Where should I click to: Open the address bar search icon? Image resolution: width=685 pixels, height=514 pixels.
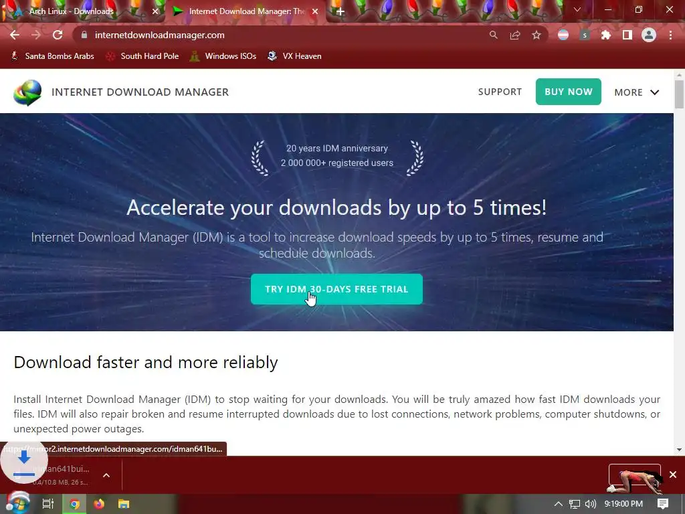pyautogui.click(x=493, y=35)
